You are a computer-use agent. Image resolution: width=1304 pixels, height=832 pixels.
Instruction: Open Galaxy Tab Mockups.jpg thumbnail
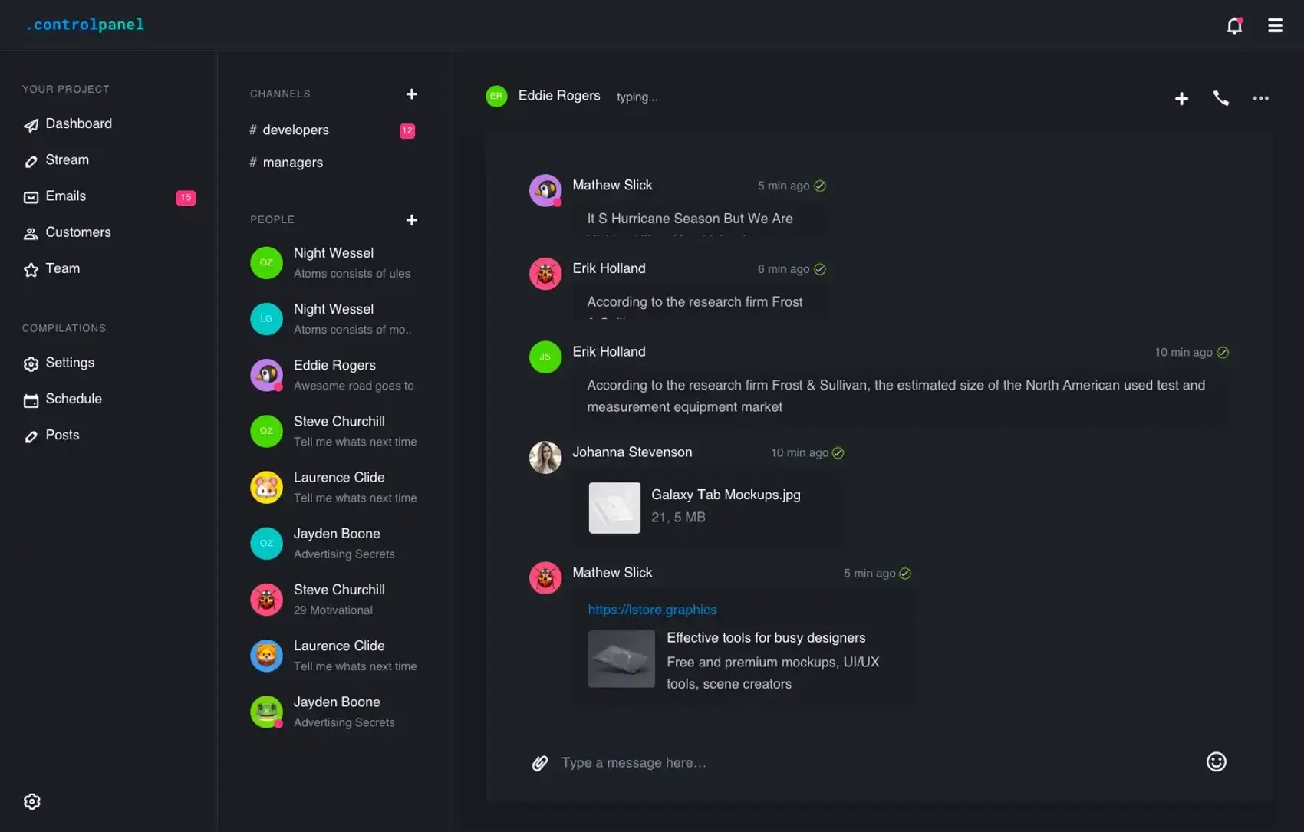614,508
